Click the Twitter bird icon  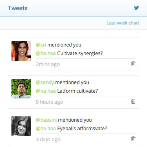coord(136,8)
